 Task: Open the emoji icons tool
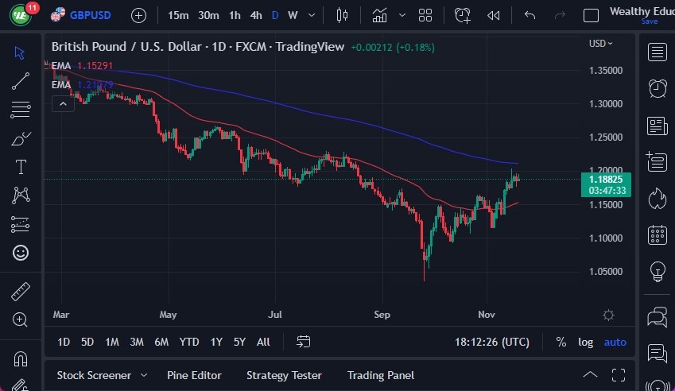21,253
